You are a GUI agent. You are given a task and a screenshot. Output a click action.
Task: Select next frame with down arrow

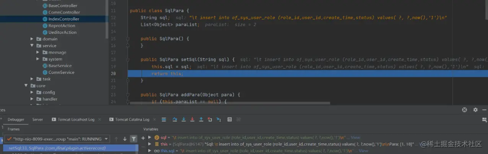125,139
